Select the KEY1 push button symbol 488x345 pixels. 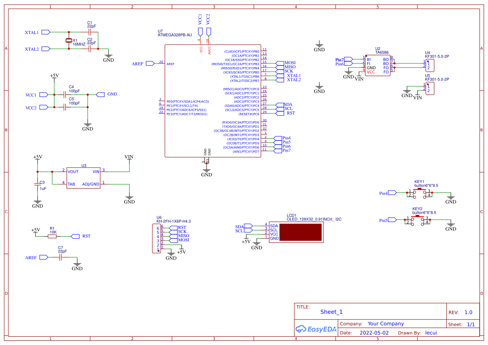click(419, 192)
